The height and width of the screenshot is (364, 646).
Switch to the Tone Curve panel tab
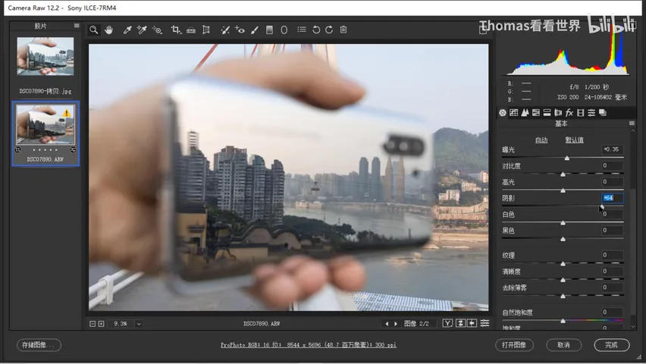(x=514, y=112)
